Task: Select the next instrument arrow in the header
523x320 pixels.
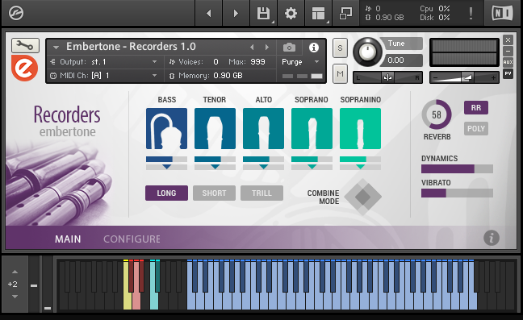Action: (267, 48)
